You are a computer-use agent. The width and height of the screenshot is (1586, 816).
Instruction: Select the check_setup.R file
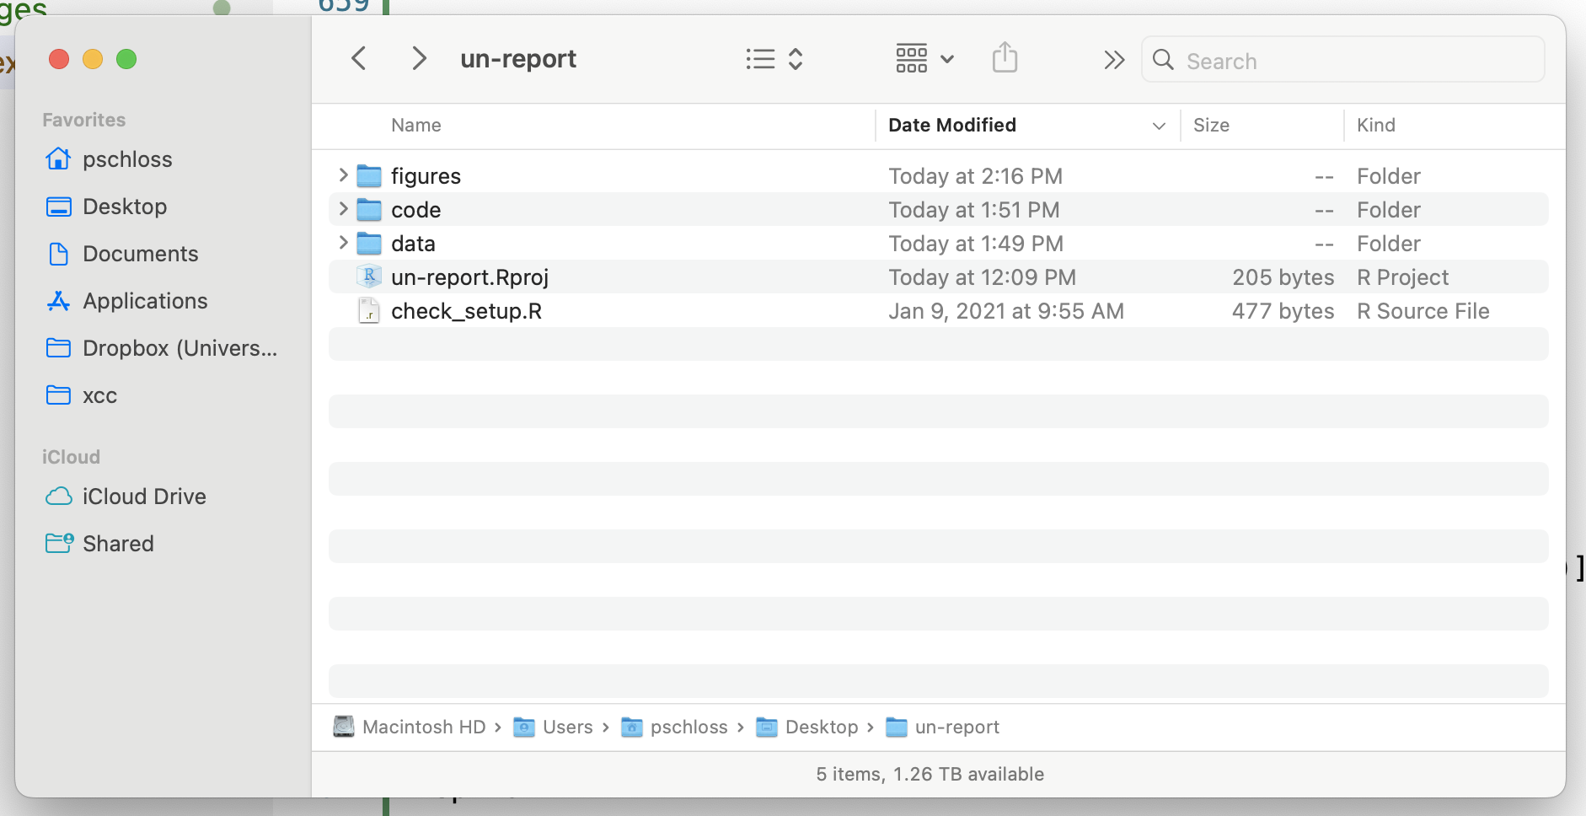938,310
